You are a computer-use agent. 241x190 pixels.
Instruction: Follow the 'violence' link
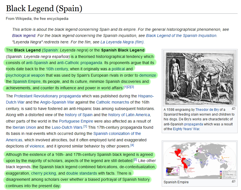pyautogui.click(x=37, y=146)
